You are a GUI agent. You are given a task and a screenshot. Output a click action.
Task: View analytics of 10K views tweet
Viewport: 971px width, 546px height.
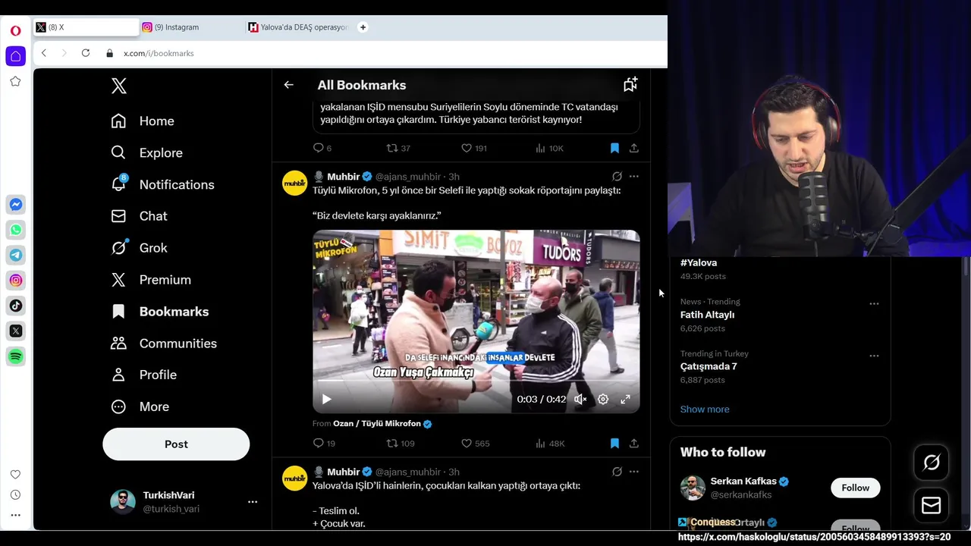pyautogui.click(x=549, y=148)
